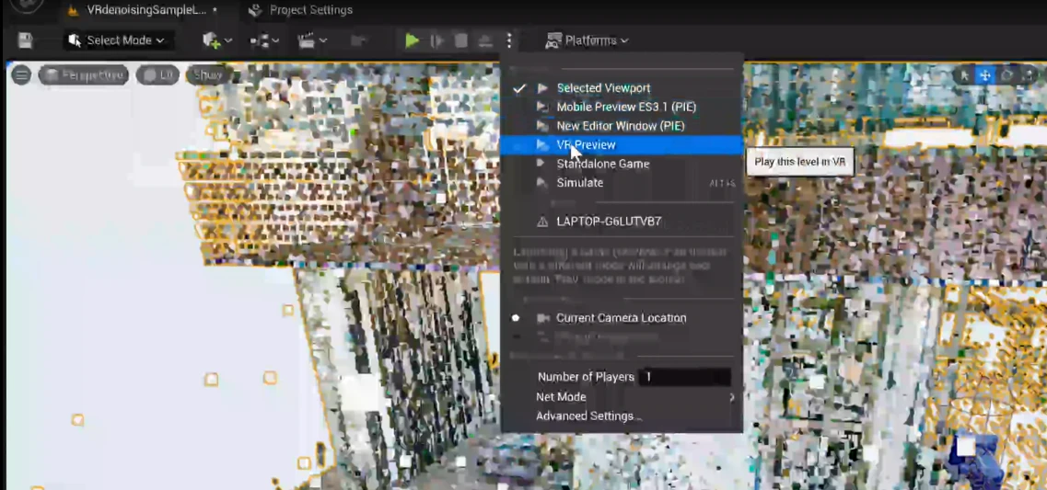The width and height of the screenshot is (1047, 490).
Task: Click the Platforms controller icon
Action: pos(553,40)
